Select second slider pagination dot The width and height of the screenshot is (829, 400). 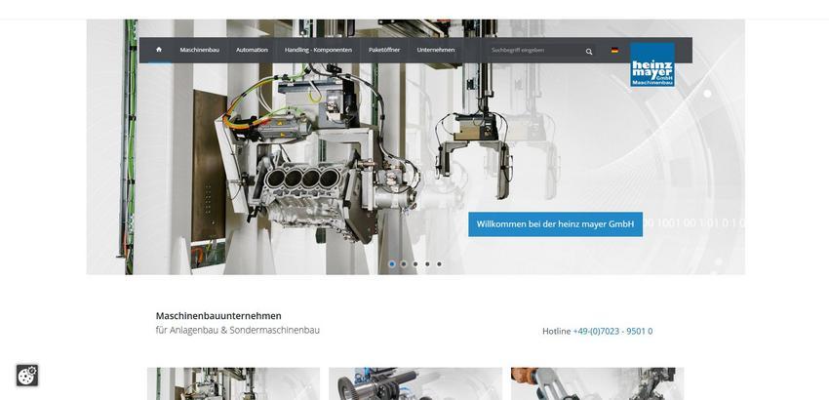point(404,263)
